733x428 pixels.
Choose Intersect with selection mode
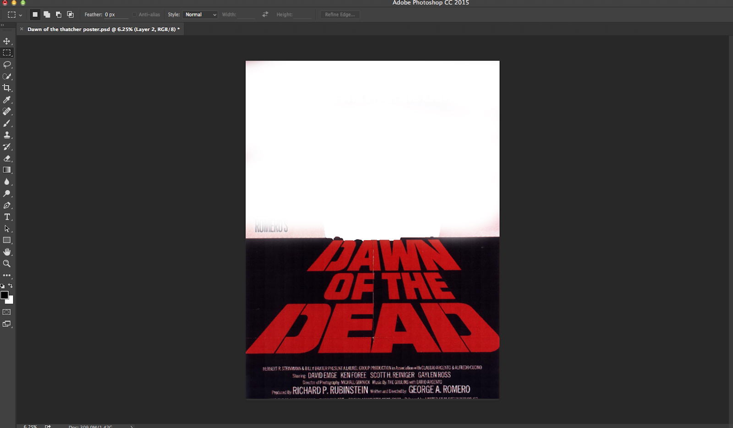tap(70, 15)
